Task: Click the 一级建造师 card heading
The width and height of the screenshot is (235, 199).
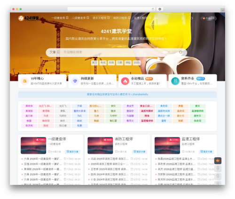Action: 57,139
